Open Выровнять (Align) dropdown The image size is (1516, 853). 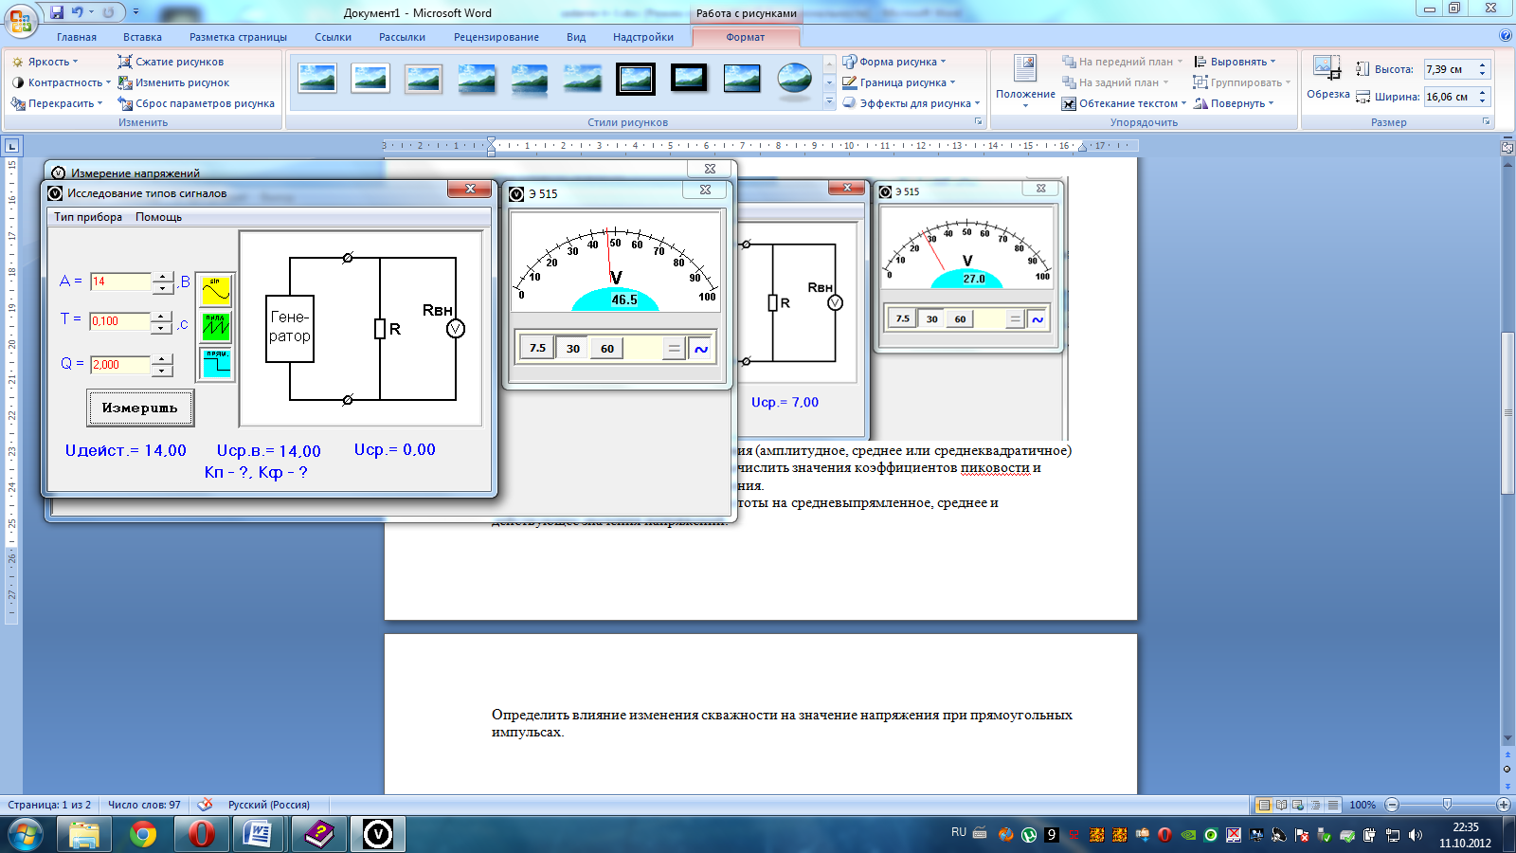point(1235,62)
